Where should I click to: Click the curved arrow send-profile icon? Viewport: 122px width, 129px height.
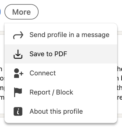[x=18, y=35]
